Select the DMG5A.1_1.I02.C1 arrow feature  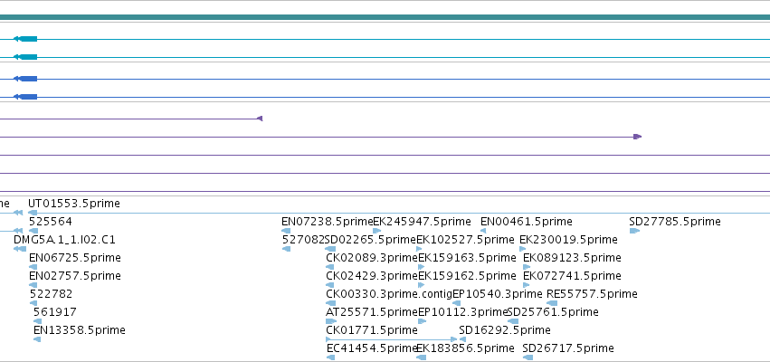click(x=20, y=249)
